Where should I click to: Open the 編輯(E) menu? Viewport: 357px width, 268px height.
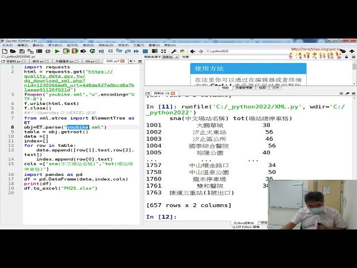pos(23,45)
